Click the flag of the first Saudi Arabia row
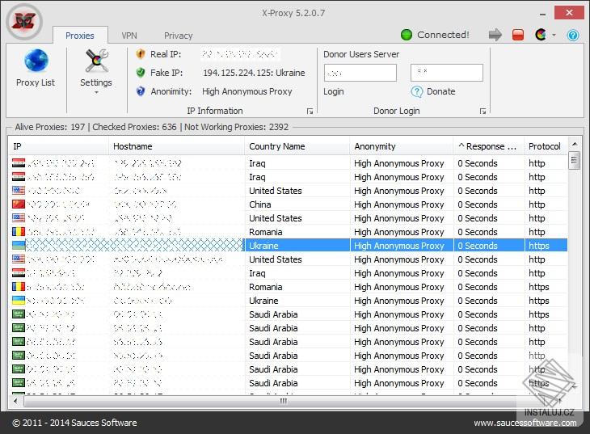 point(19,314)
